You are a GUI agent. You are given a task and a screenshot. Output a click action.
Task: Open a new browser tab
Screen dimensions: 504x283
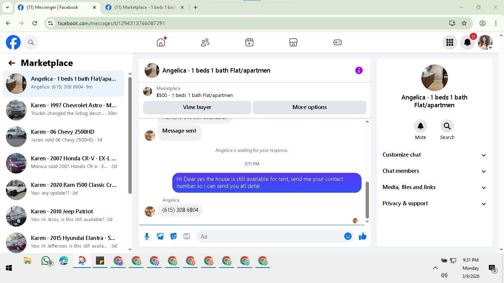196,7
